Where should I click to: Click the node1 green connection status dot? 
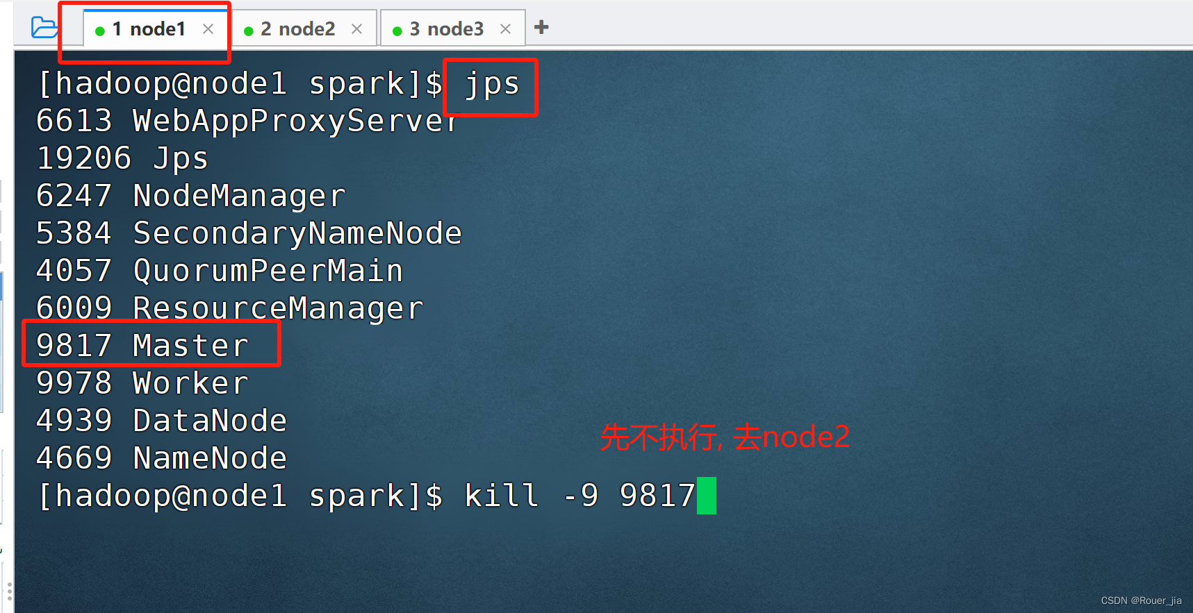point(100,31)
